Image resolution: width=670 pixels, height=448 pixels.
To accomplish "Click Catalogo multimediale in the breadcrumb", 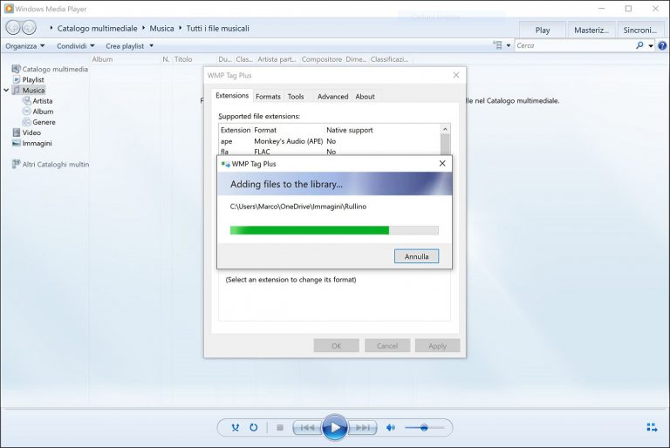I will point(97,28).
